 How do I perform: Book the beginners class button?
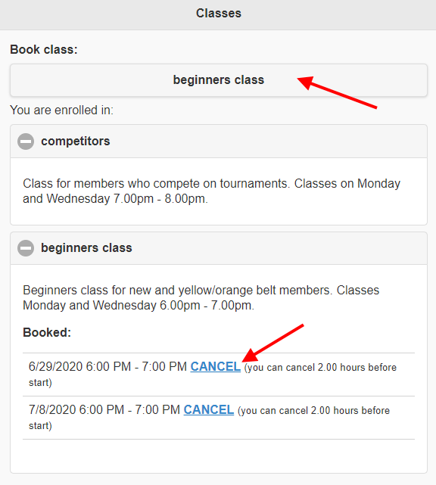point(219,80)
